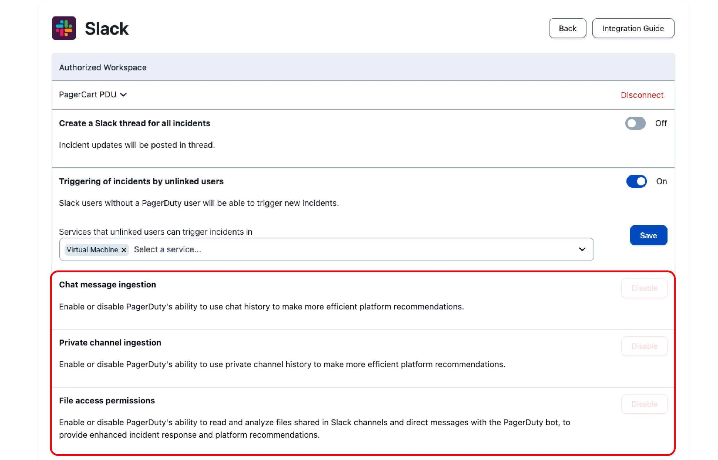The height and width of the screenshot is (460, 718).
Task: Click the service dropdown chevron arrow
Action: 582,249
